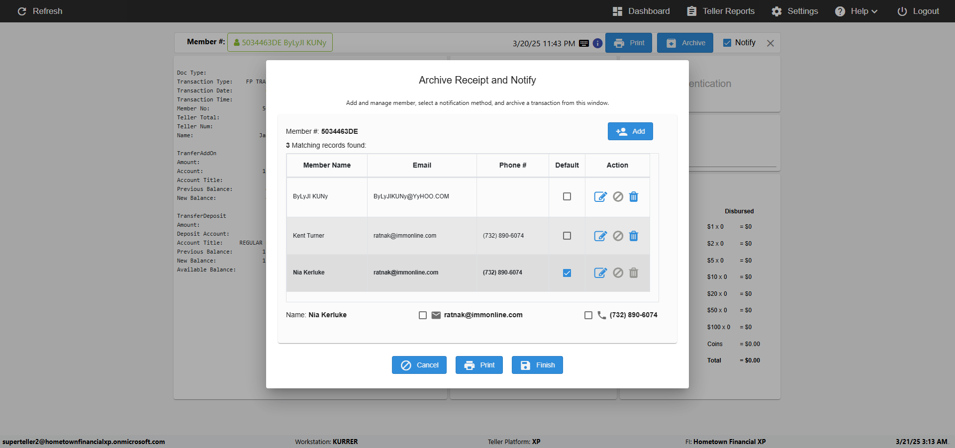Click the Add member button
The image size is (955, 448).
630,131
